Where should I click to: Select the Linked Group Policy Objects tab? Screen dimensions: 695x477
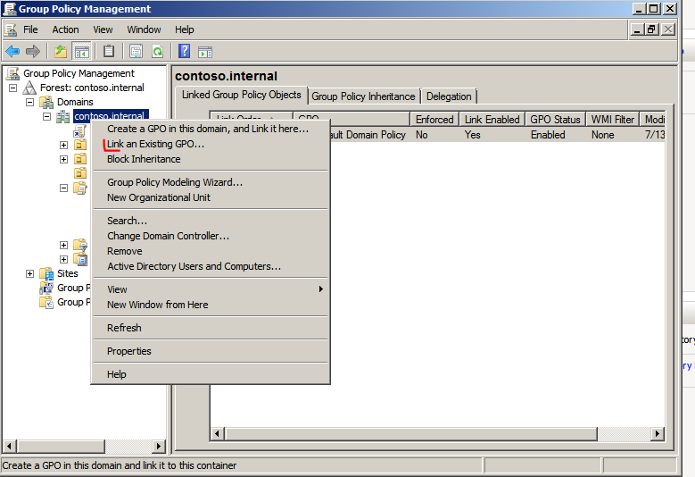241,95
